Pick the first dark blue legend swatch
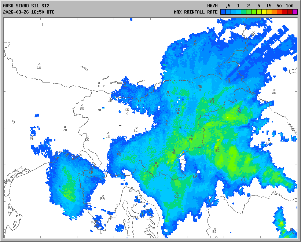The image size is (301, 242). pyautogui.click(x=223, y=12)
